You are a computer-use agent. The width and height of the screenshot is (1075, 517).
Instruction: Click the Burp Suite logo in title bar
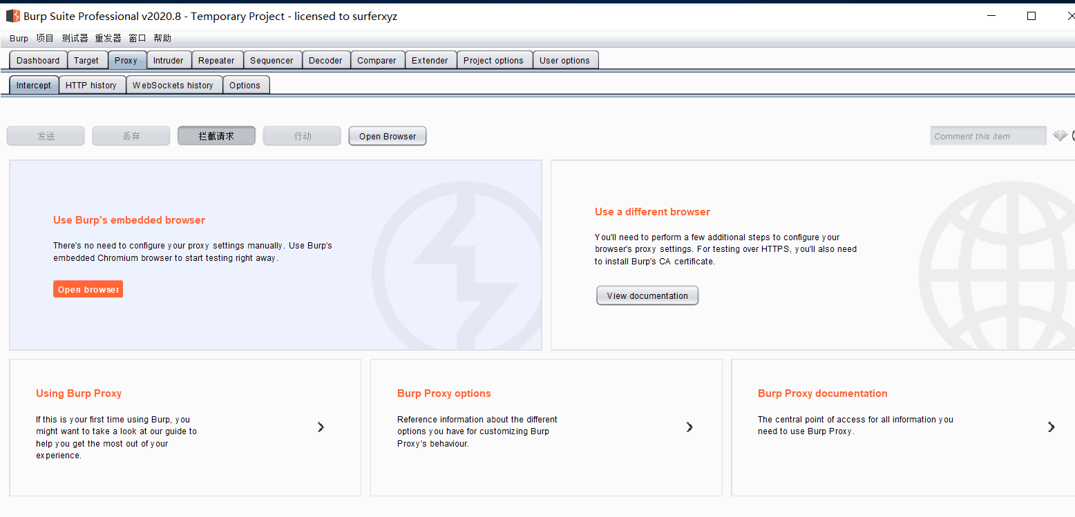point(13,16)
